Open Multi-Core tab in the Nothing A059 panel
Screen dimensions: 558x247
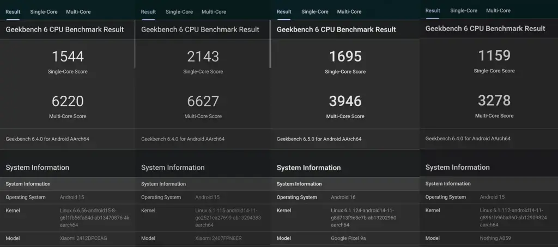click(498, 11)
